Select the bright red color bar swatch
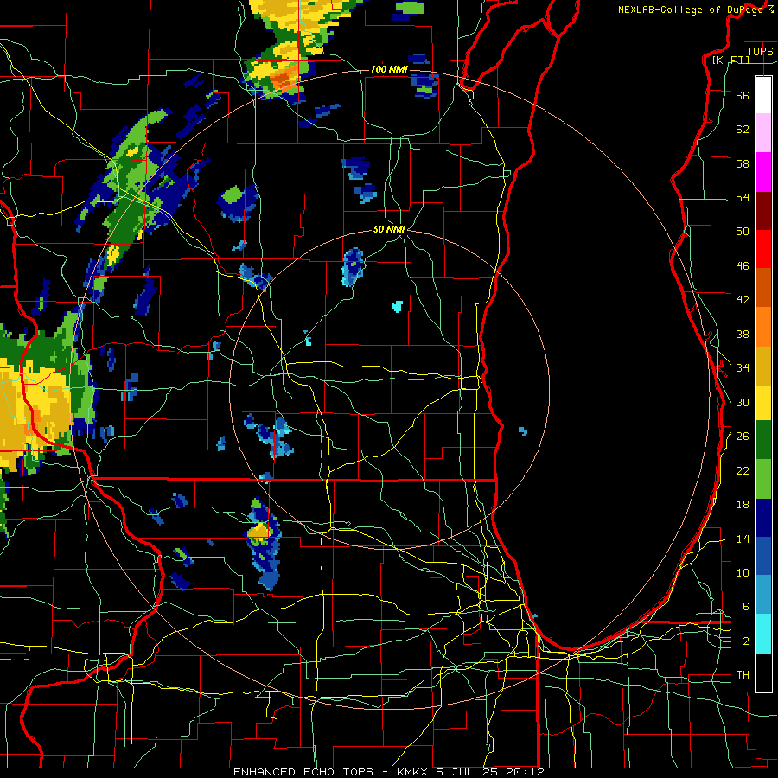This screenshot has height=778, width=778. point(763,249)
